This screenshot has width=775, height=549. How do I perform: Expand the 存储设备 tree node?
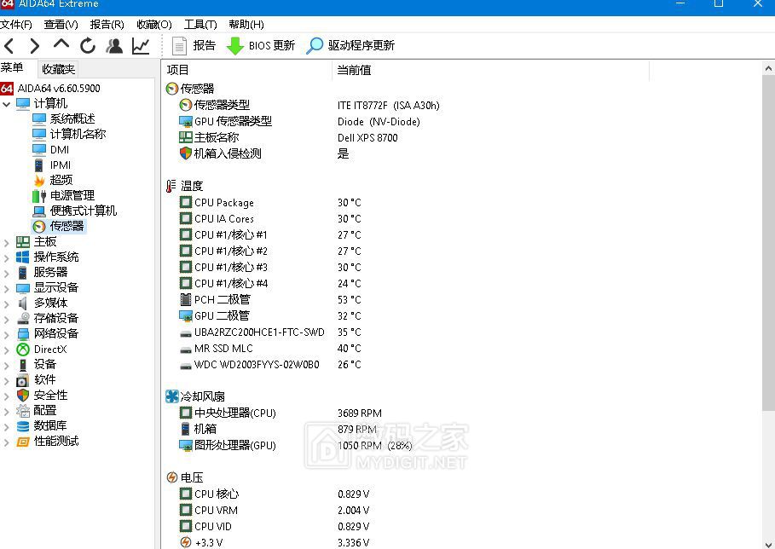pos(7,319)
